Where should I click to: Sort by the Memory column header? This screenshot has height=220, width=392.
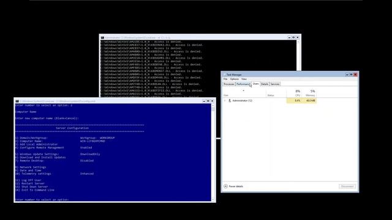coord(309,93)
